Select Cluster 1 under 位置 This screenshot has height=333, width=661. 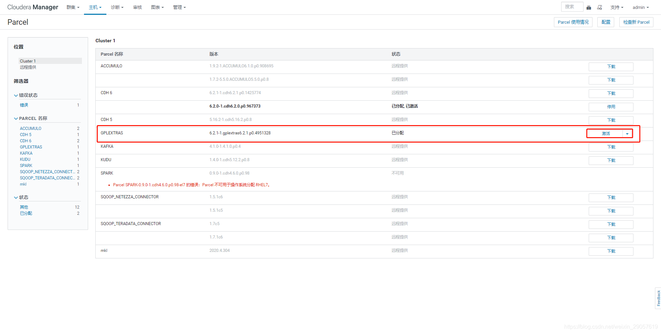click(50, 61)
